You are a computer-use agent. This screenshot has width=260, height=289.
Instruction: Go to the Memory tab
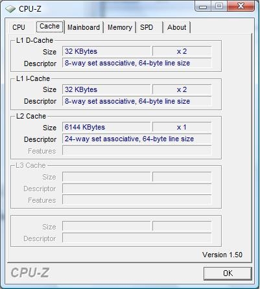pos(120,27)
